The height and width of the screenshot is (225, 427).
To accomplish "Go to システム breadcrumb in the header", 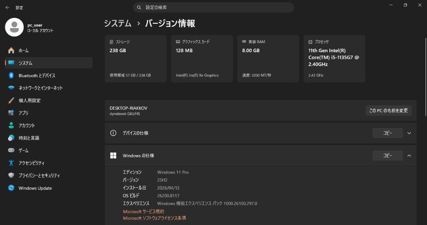I will pyautogui.click(x=118, y=23).
